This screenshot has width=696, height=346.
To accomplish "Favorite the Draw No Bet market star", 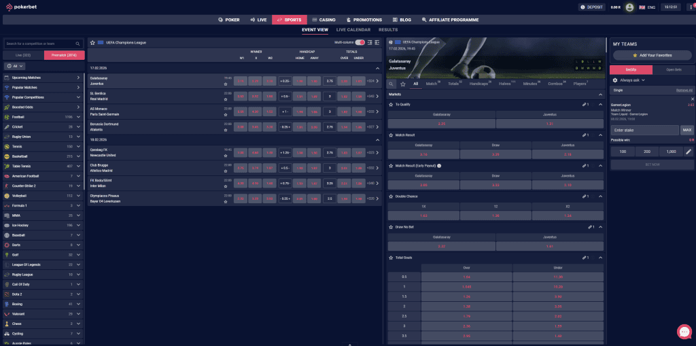I will tap(391, 227).
